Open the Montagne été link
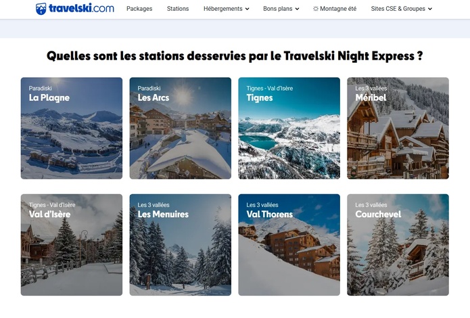This screenshot has width=470, height=318. coord(338,9)
